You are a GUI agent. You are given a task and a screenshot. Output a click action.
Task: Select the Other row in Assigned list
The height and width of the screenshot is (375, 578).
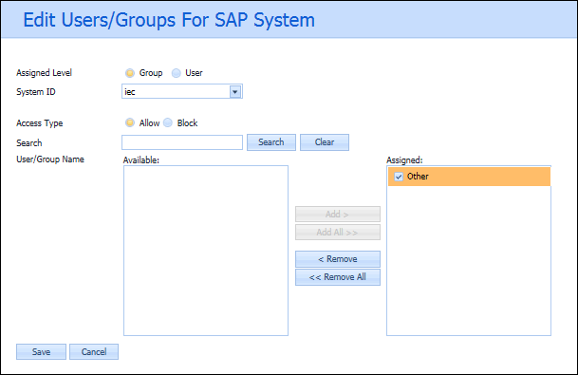(x=469, y=177)
